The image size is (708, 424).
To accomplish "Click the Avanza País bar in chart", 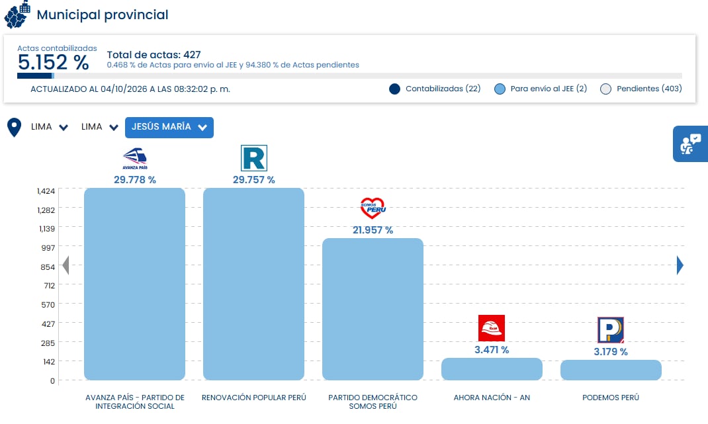I will tap(134, 284).
